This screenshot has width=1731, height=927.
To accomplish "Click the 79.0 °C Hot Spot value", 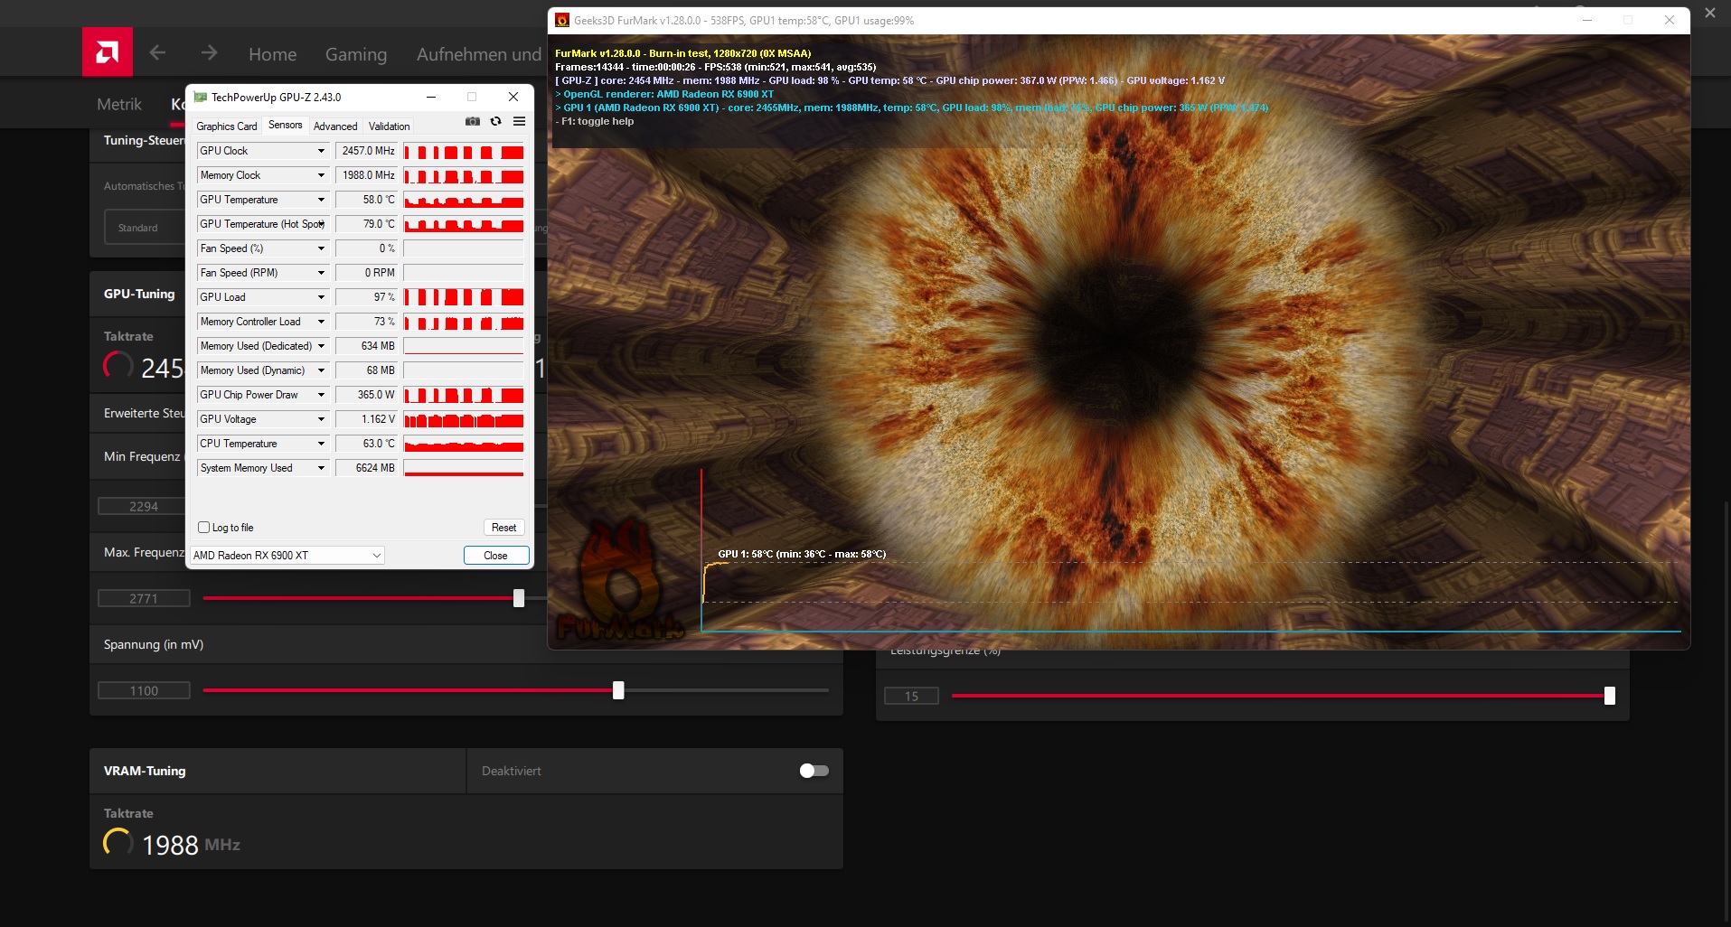I will click(367, 224).
